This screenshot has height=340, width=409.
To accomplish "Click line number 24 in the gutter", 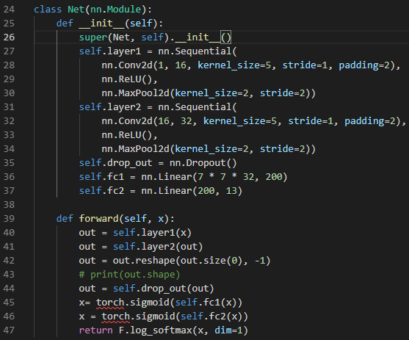I will coord(9,10).
